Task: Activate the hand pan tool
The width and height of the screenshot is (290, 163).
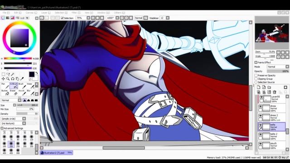Action: (17, 79)
